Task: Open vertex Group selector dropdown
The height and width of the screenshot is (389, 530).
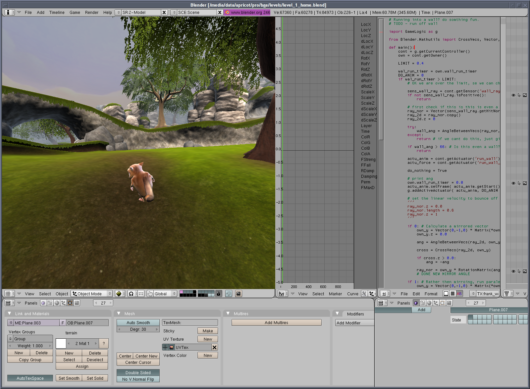Action: coord(10,339)
